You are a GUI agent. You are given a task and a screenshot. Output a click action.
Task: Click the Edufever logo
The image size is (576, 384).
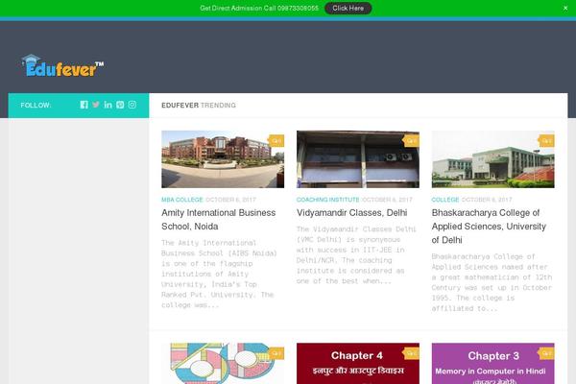[x=62, y=65]
